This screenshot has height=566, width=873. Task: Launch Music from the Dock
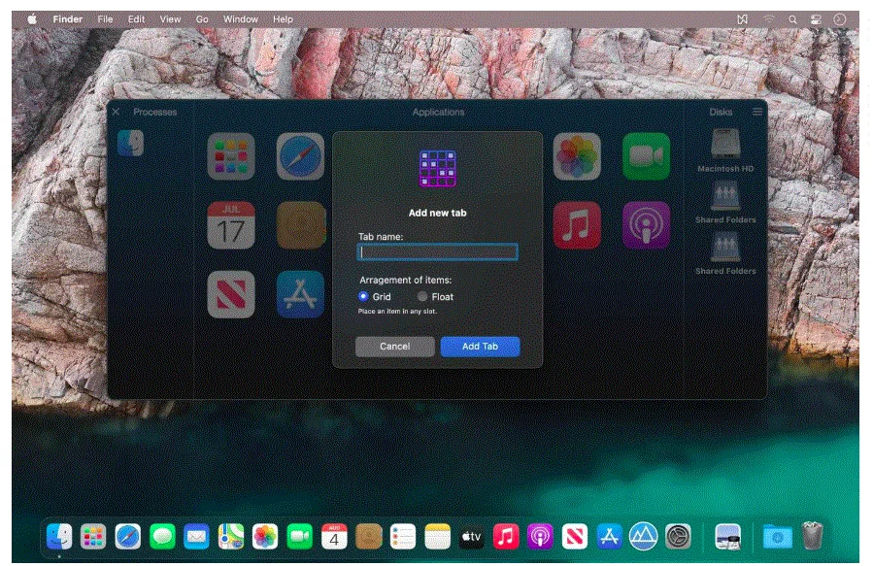click(506, 537)
